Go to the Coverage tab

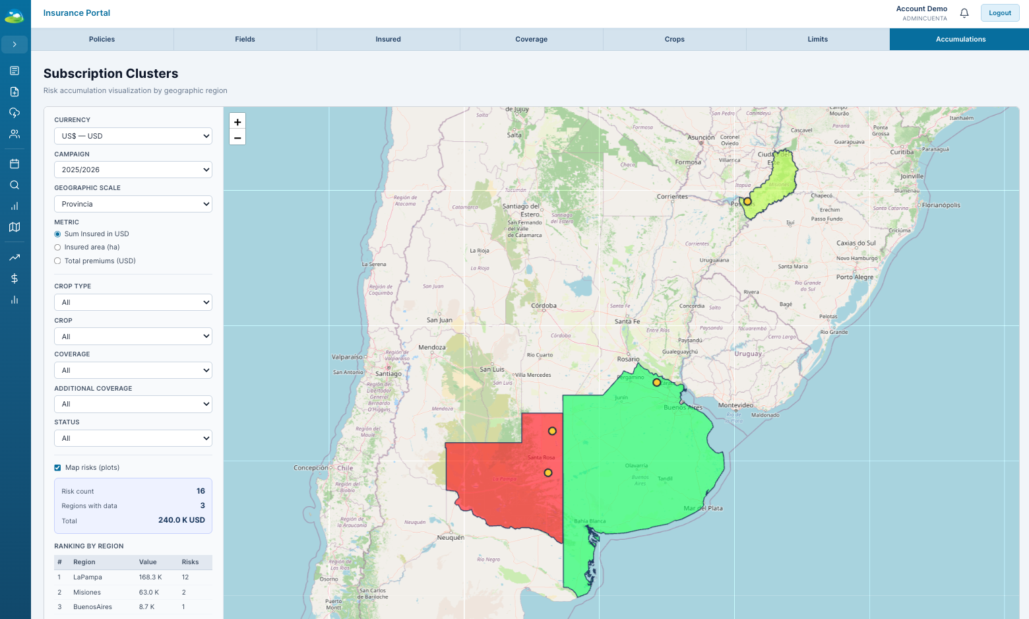[x=531, y=40]
